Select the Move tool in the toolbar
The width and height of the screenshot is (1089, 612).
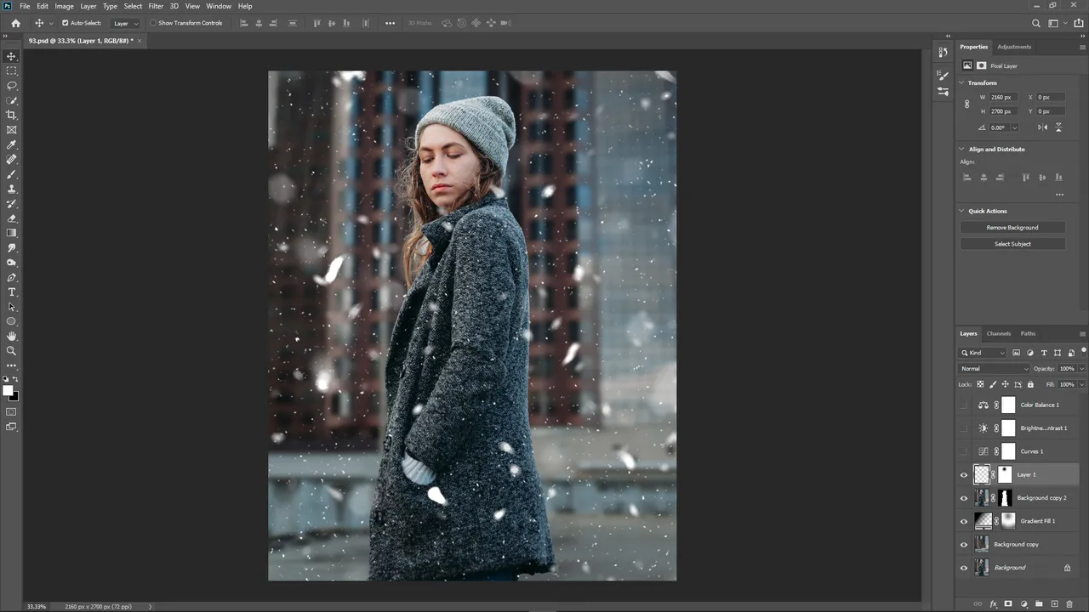coord(11,56)
